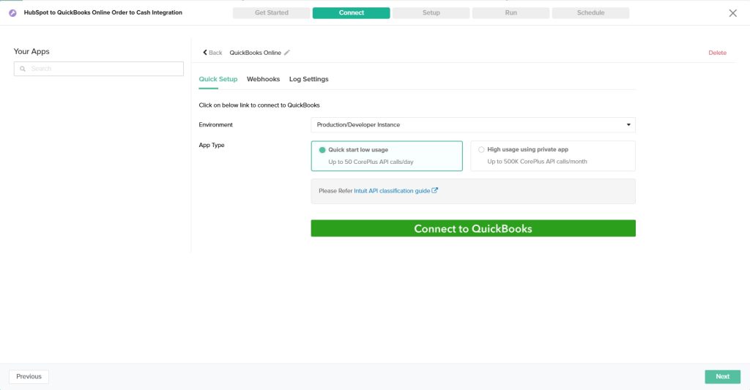
Task: Switch to the Webhooks tab
Action: point(263,79)
